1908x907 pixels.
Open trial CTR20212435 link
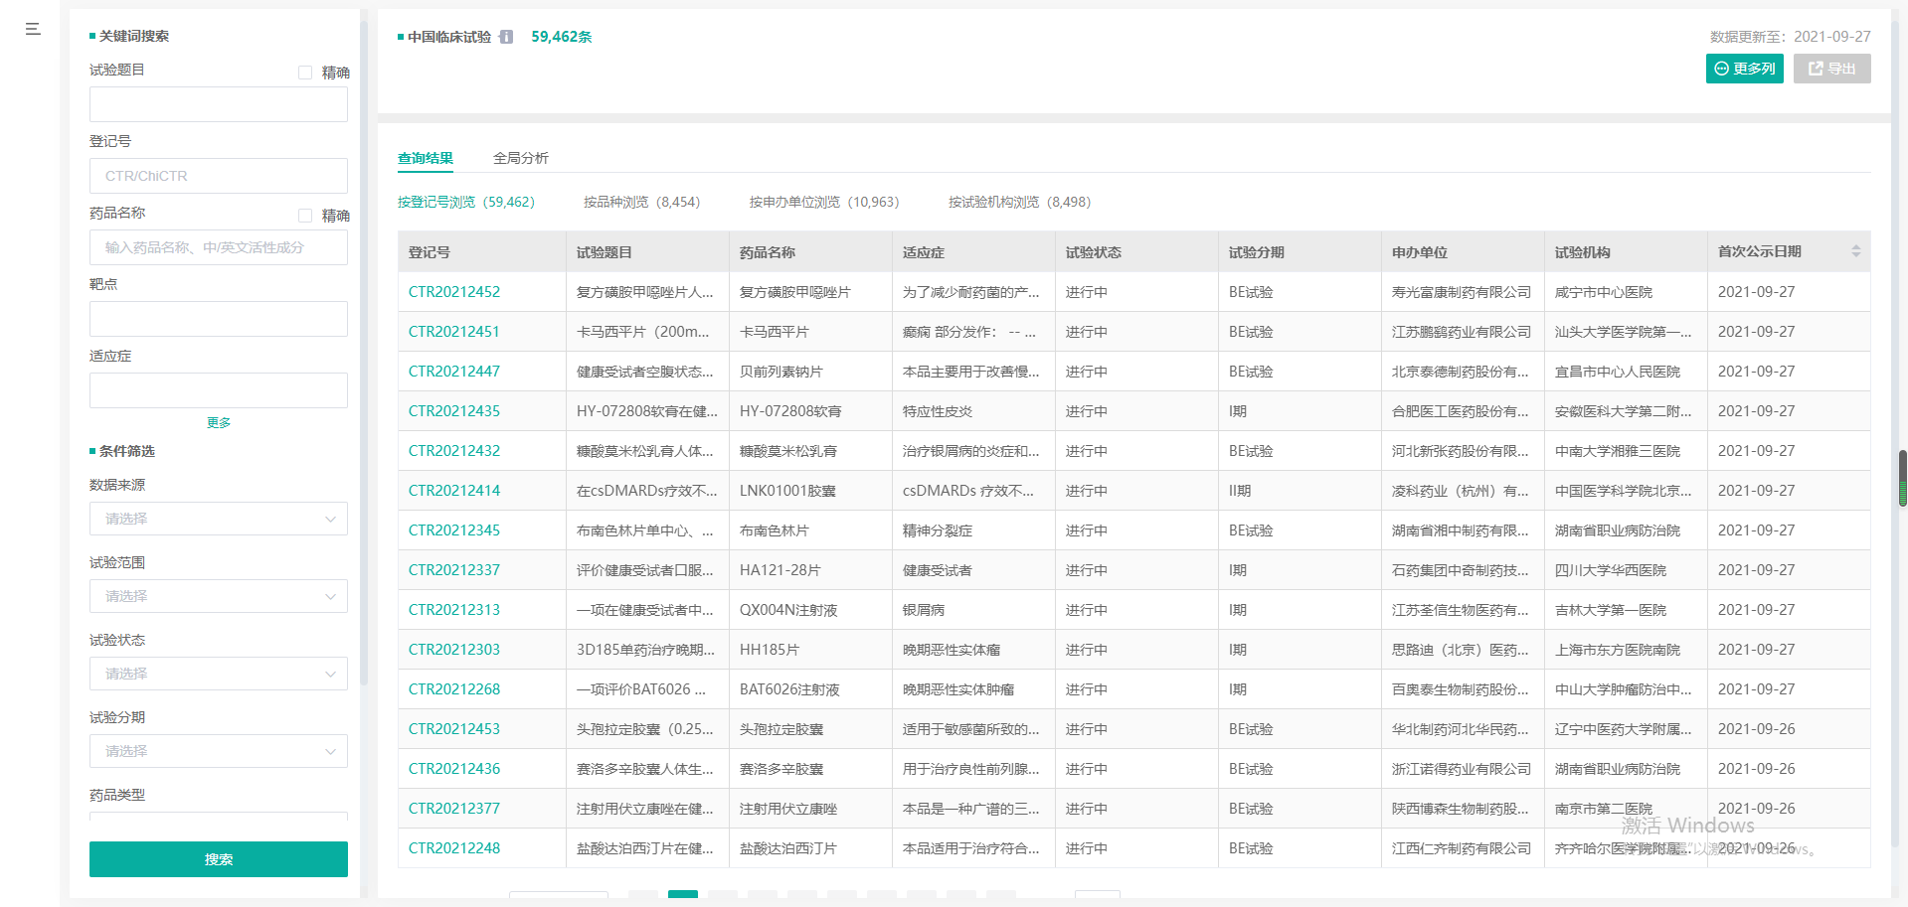pos(454,411)
